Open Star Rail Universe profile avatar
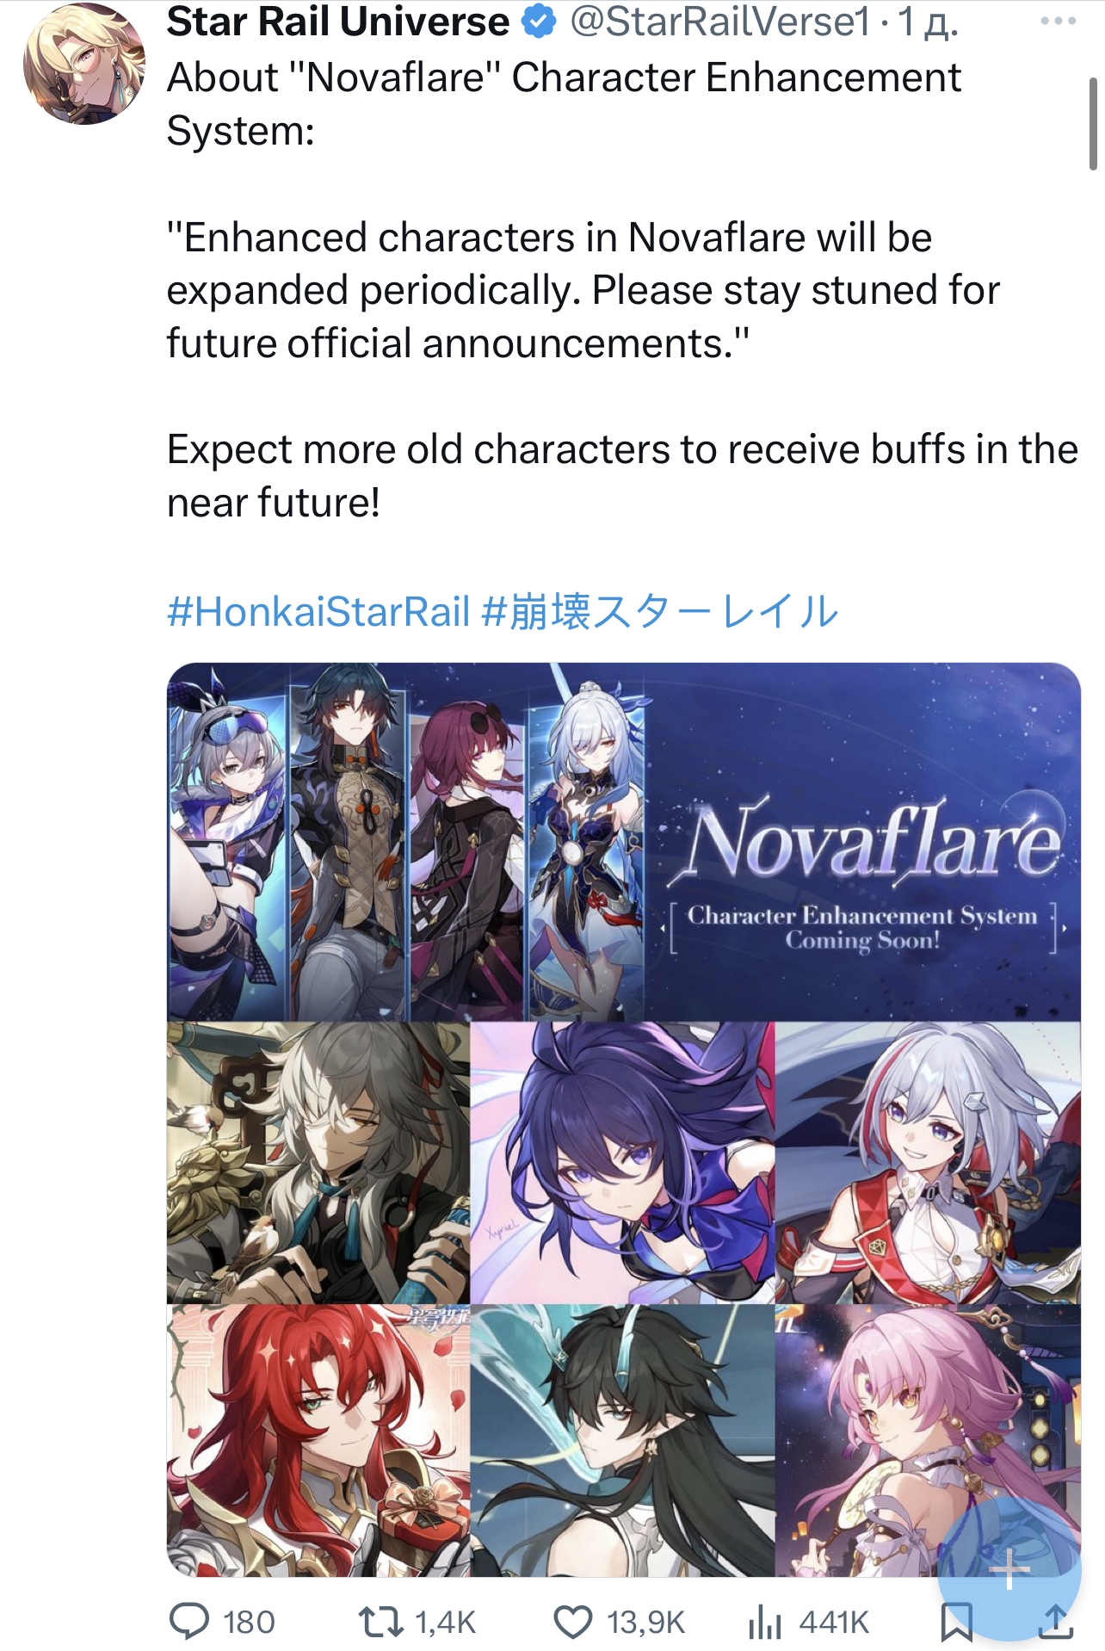Image resolution: width=1105 pixels, height=1651 pixels. [84, 64]
